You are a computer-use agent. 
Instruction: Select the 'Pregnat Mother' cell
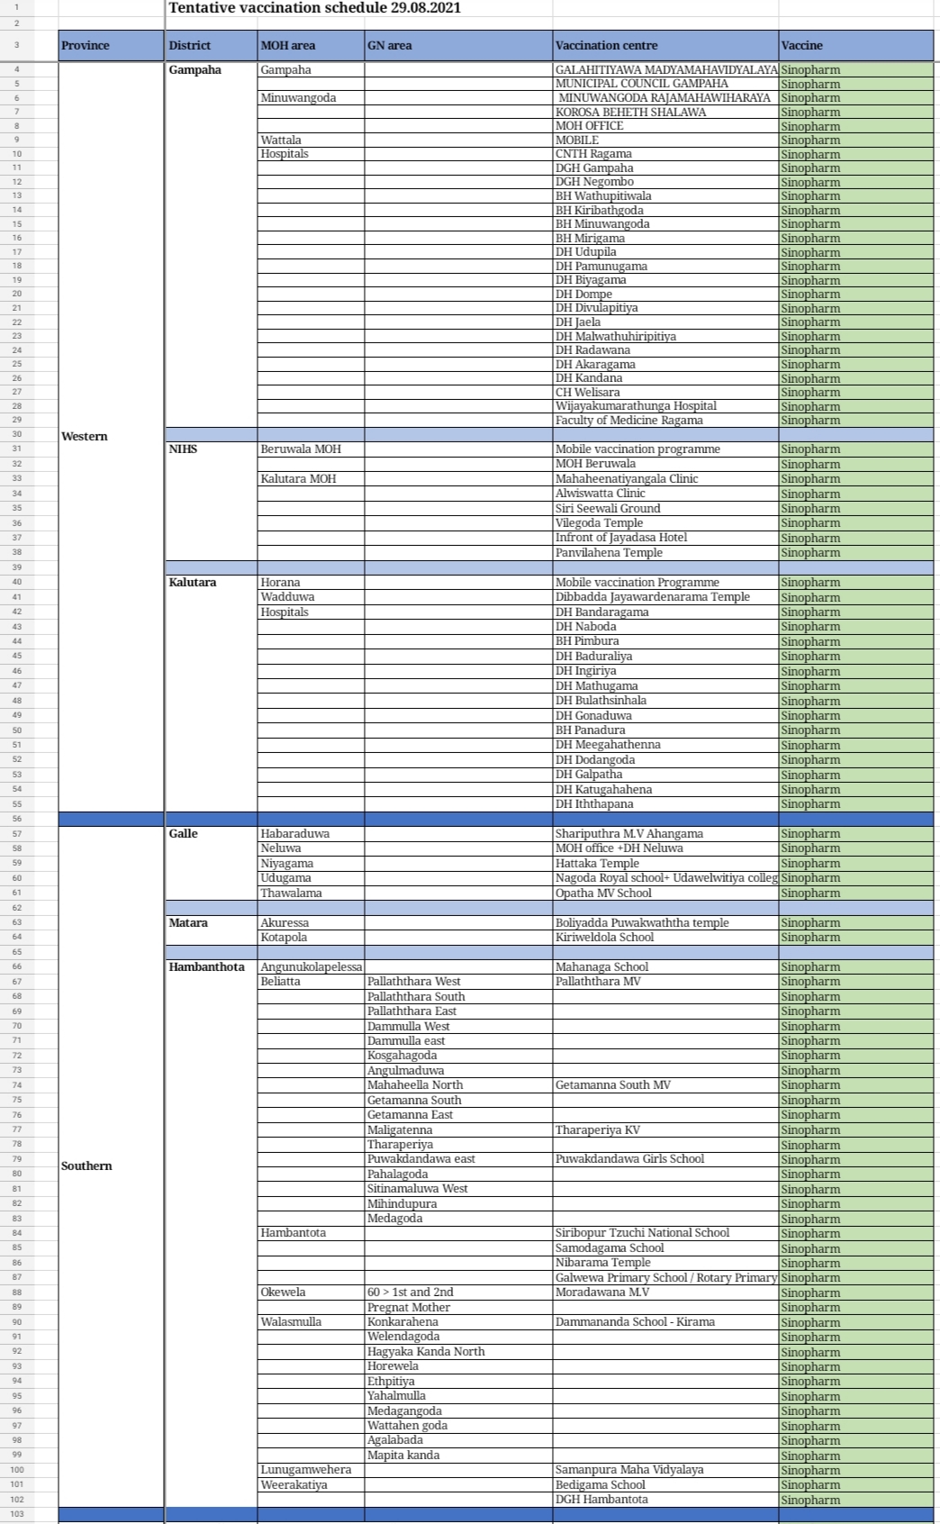click(x=458, y=1308)
